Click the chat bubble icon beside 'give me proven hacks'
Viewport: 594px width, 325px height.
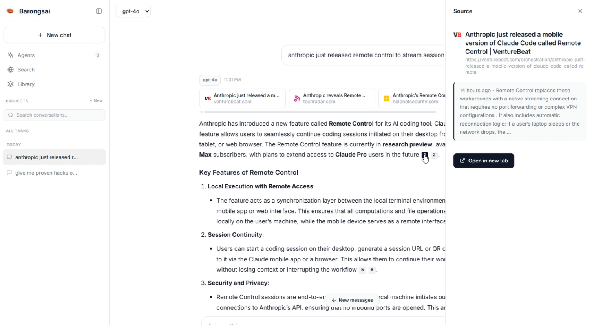(x=9, y=173)
